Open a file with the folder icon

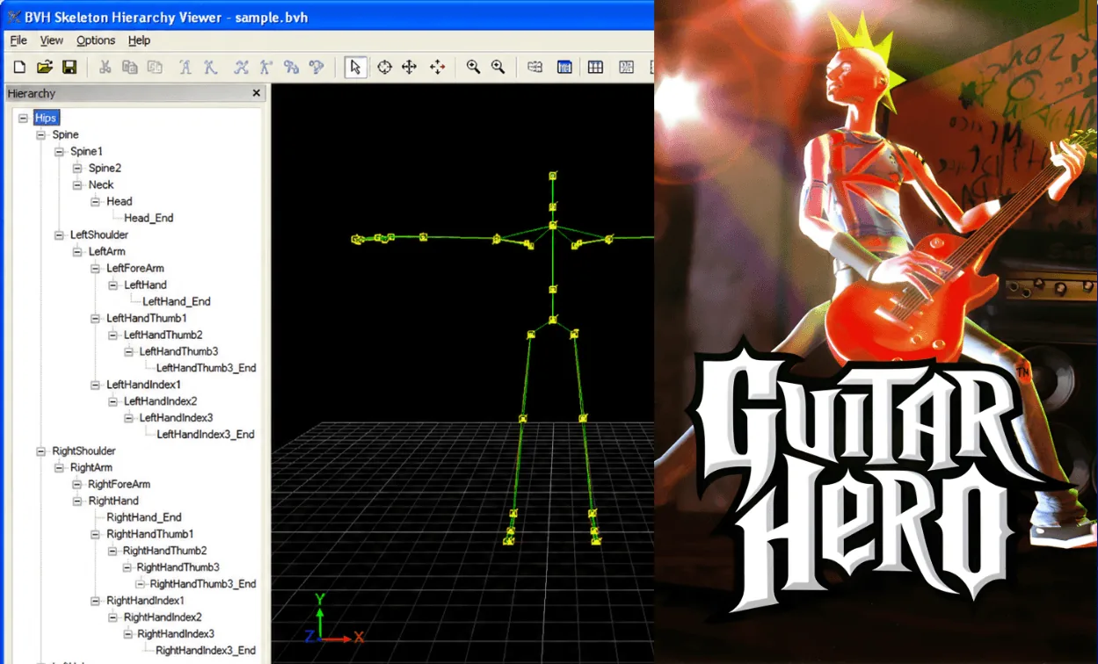pos(44,67)
